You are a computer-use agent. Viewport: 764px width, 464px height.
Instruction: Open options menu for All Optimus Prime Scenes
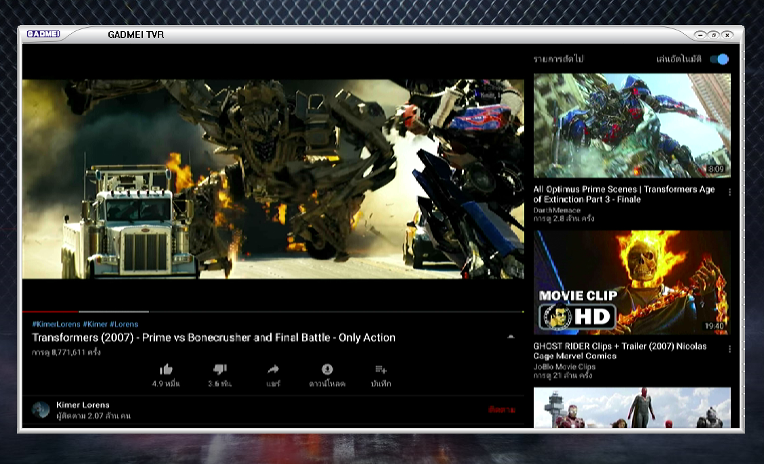(729, 192)
